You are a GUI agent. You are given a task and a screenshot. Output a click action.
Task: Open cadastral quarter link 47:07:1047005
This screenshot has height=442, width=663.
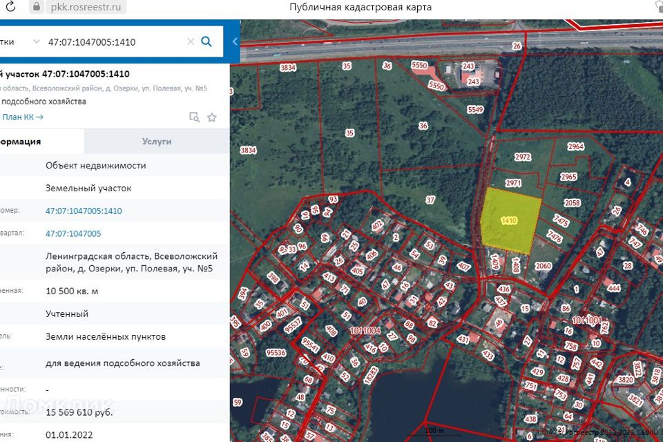(x=73, y=233)
